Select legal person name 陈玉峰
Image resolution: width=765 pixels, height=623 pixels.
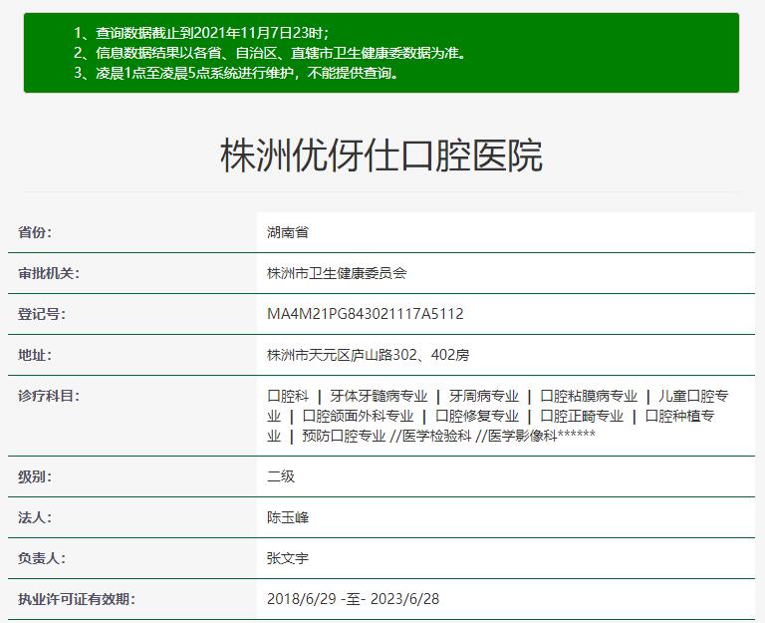click(288, 517)
